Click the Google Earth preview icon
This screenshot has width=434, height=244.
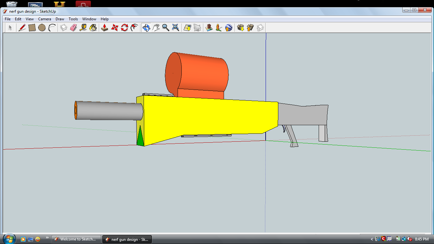(228, 28)
